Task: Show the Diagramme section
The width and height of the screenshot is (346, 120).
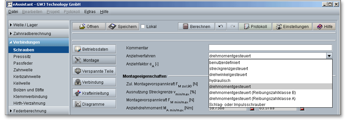Action: pos(94,104)
